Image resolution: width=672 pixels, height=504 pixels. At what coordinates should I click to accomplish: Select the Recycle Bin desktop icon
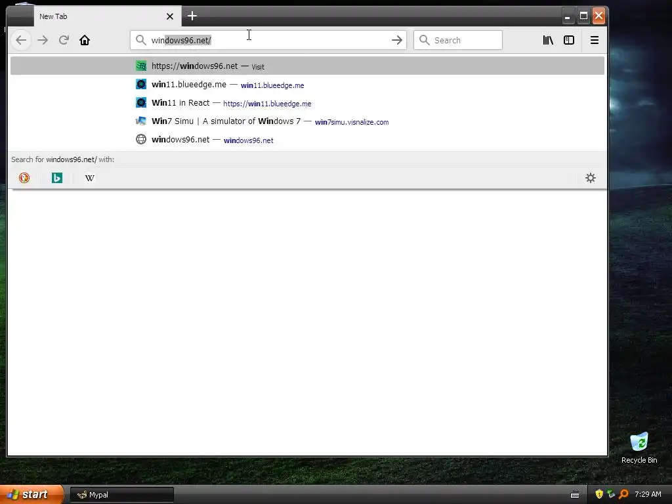(639, 448)
